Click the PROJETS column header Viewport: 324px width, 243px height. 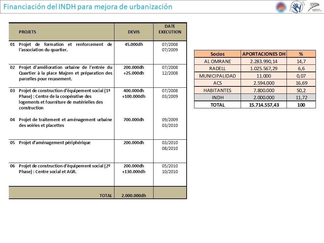point(27,32)
